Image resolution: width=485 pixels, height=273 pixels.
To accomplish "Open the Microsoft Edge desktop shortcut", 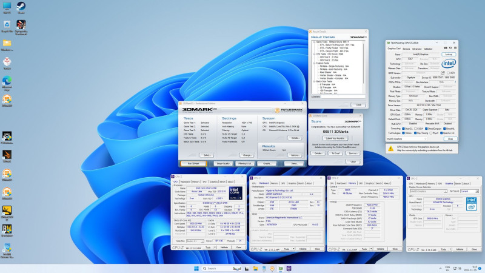I will [7, 83].
